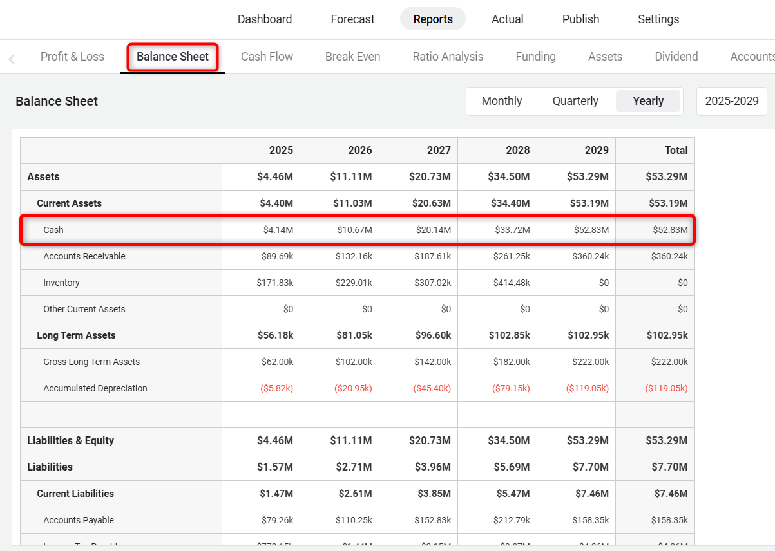The height and width of the screenshot is (551, 775).
Task: Click the Accounts Receivable row label
Action: point(84,256)
